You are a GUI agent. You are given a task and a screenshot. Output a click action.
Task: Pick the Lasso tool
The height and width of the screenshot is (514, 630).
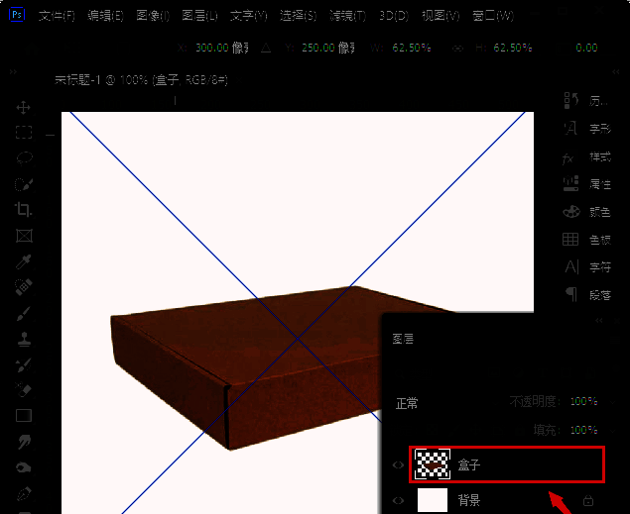[24, 158]
